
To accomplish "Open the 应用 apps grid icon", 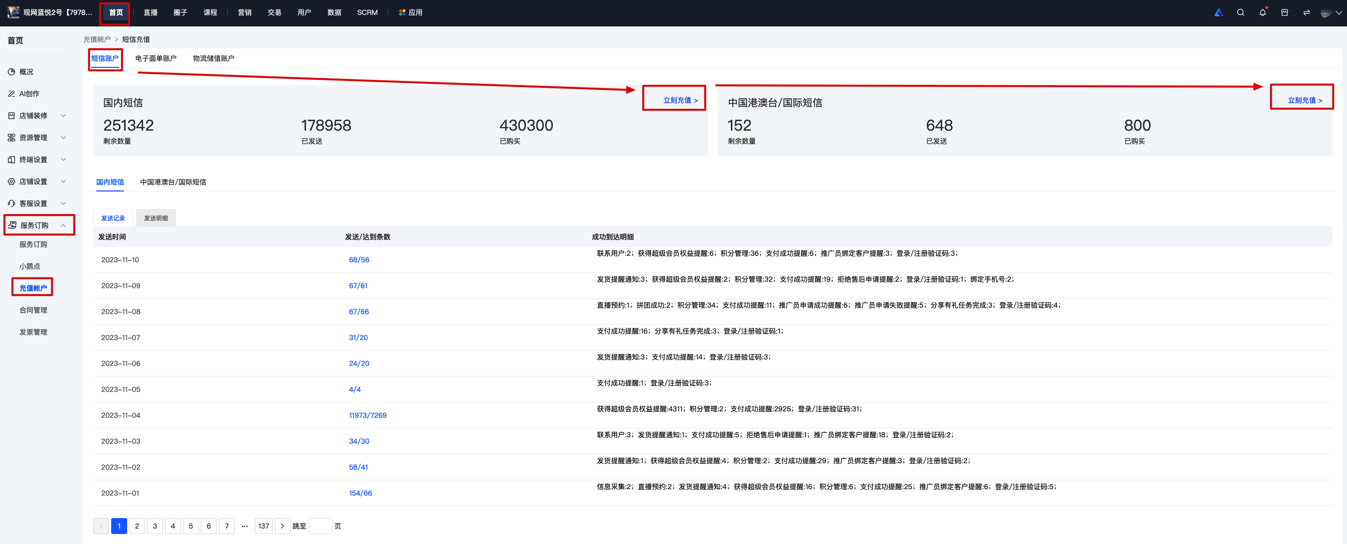I will point(402,12).
